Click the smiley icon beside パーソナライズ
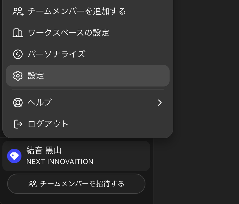The height and width of the screenshot is (204, 239). 18,54
